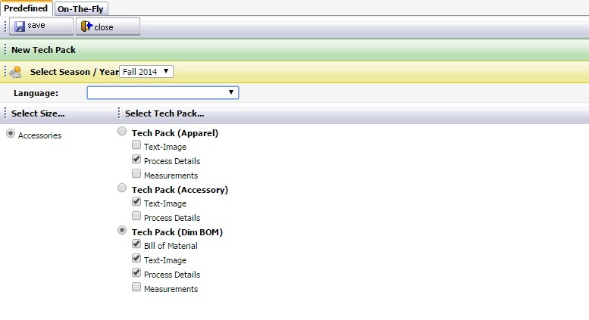Click the New Tech Pack header grip

[5, 49]
